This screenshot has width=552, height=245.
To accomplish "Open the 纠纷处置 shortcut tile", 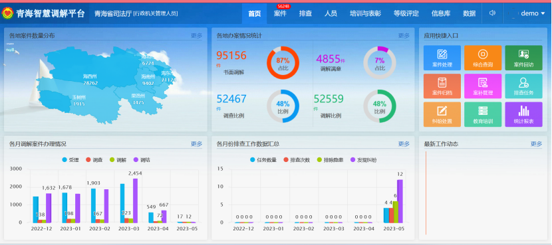I will [442, 114].
